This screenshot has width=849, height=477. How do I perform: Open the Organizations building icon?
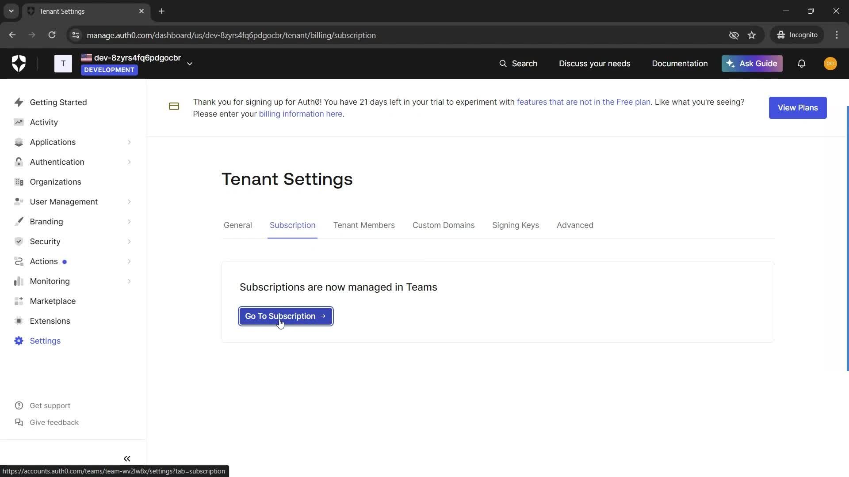point(19,182)
